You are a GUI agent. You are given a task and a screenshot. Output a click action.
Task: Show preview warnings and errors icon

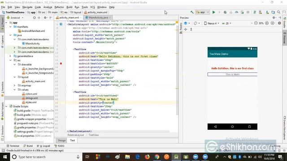(x=279, y=23)
